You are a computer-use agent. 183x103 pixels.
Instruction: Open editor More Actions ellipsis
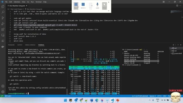click(180, 6)
